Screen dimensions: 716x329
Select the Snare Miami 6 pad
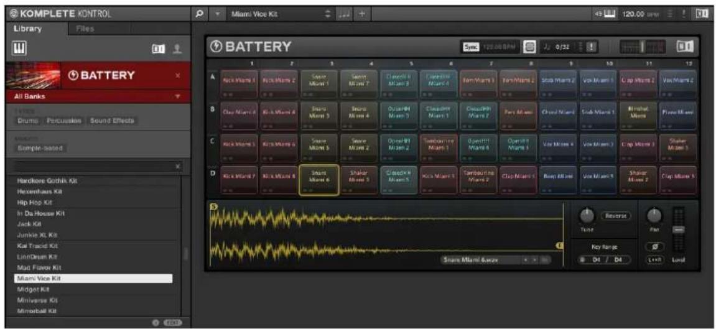point(318,180)
